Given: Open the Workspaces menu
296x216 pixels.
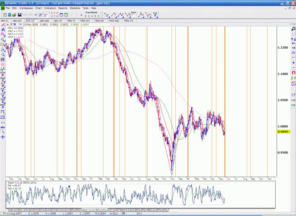Looking at the screenshot, I should tap(26, 8).
